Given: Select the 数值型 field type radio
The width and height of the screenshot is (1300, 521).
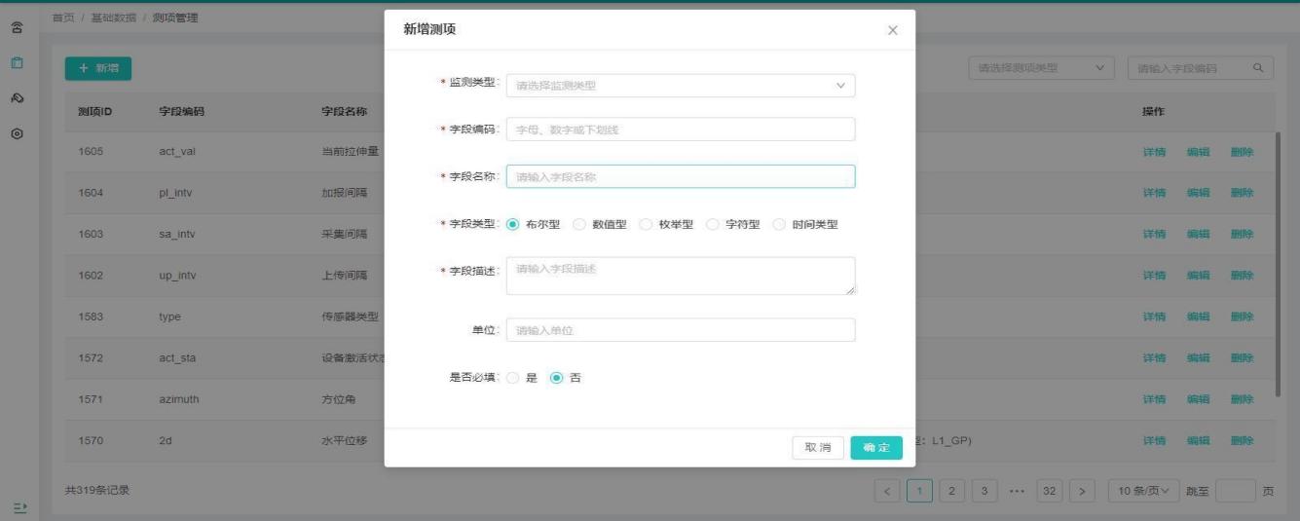Looking at the screenshot, I should point(579,224).
